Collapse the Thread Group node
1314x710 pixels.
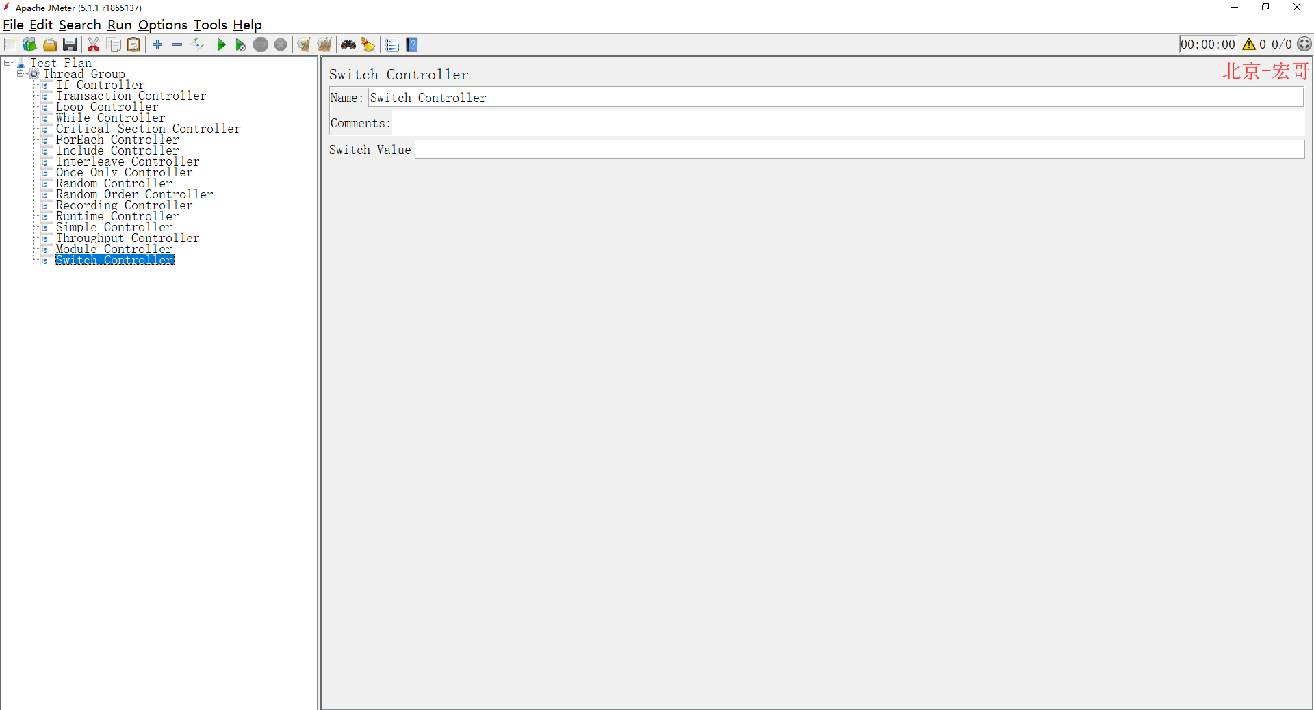click(20, 74)
